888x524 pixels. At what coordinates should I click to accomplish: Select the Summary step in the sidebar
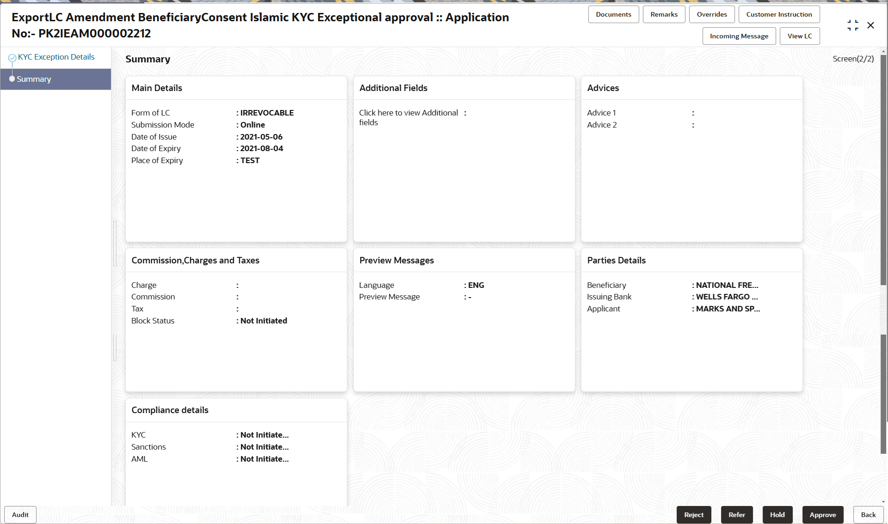point(33,79)
